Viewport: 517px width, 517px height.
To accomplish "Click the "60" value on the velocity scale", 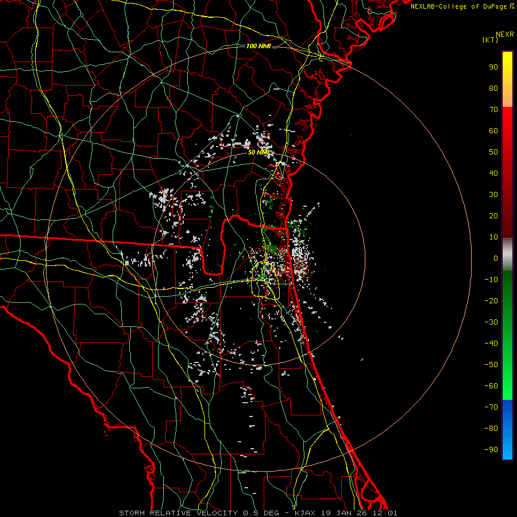I will (493, 131).
